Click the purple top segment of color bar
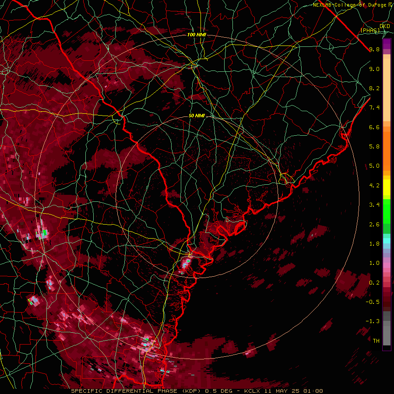 point(387,44)
